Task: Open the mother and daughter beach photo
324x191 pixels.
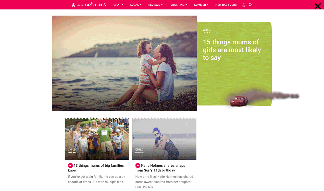Action: pos(124,63)
